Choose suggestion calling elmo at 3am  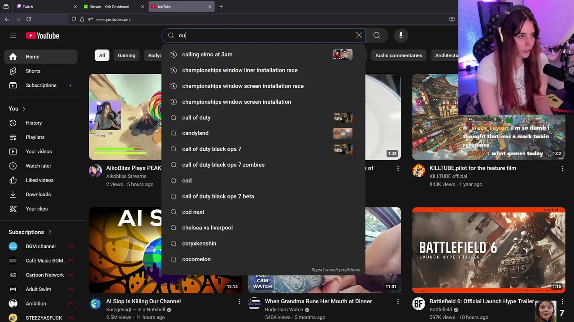click(x=263, y=55)
